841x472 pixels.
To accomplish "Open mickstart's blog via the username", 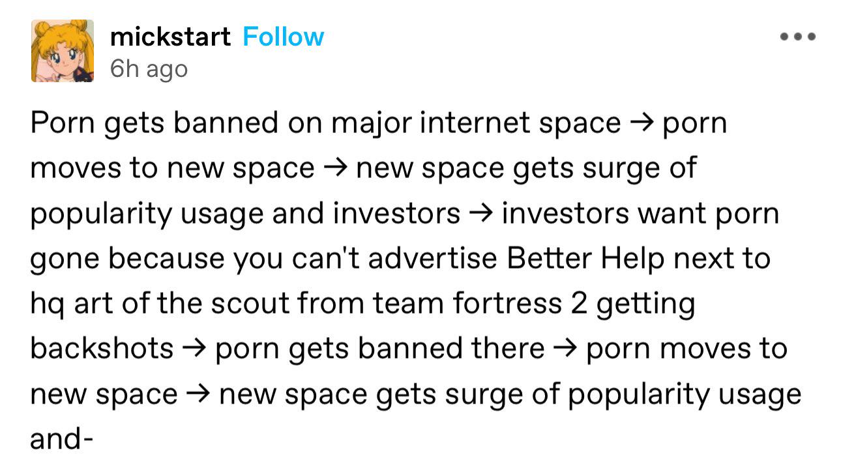I will [170, 37].
